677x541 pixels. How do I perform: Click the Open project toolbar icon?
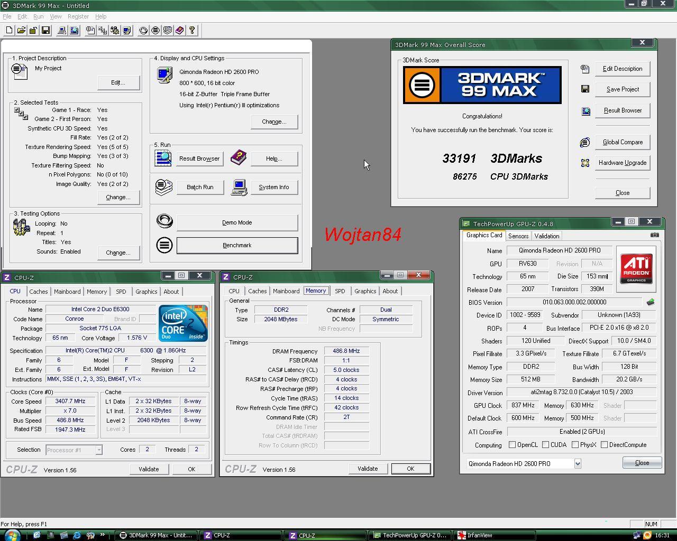point(21,30)
